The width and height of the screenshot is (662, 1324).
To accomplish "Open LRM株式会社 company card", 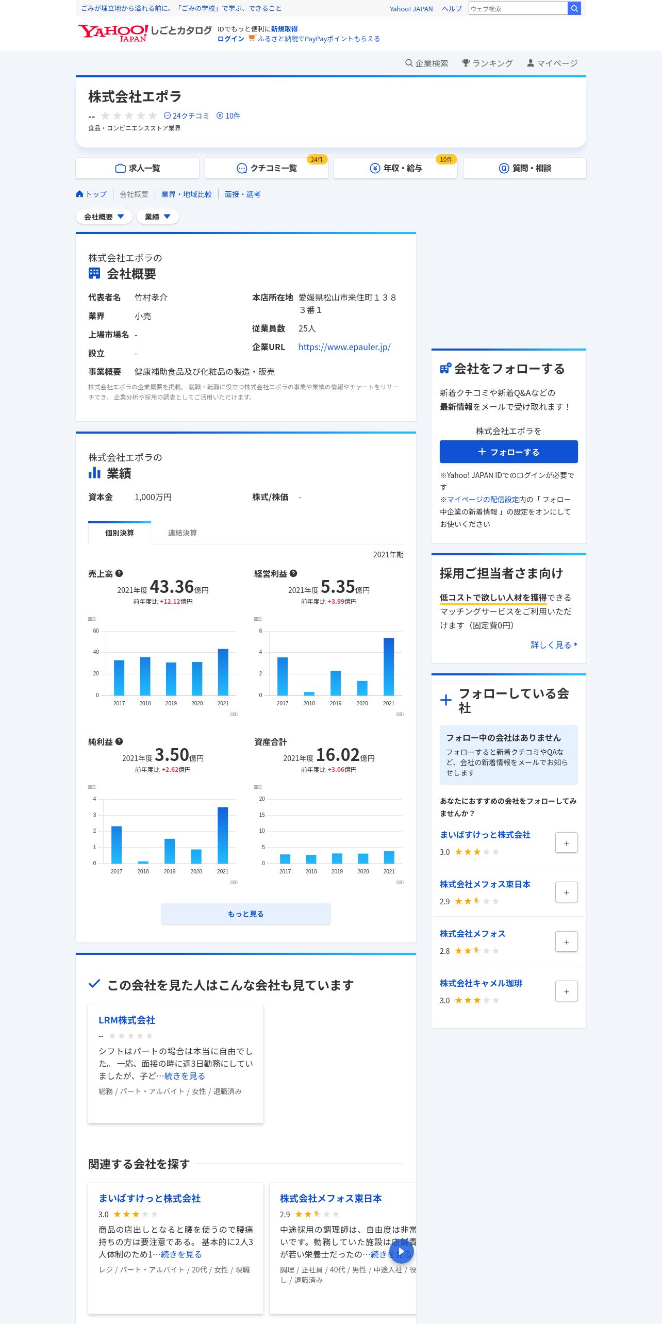I will [x=127, y=1020].
